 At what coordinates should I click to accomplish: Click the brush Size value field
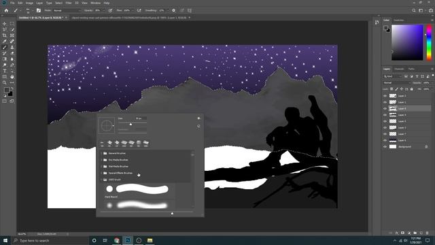click(141, 118)
